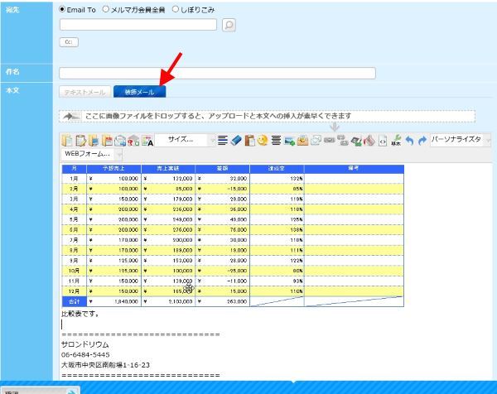Click the 4月 row label cell
497x394 pixels.
[x=75, y=209]
